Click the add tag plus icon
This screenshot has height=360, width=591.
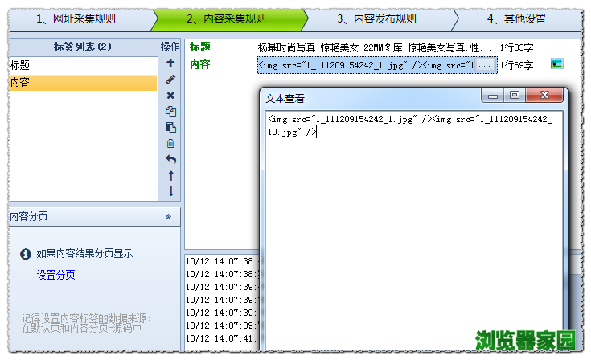[x=170, y=63]
